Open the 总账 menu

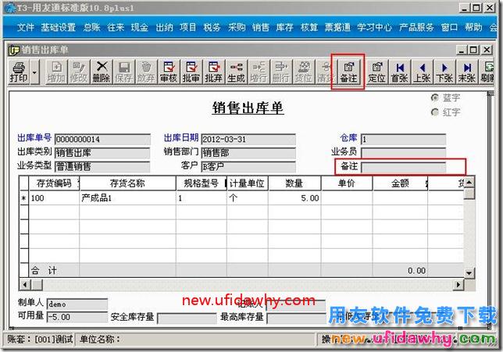[91, 27]
